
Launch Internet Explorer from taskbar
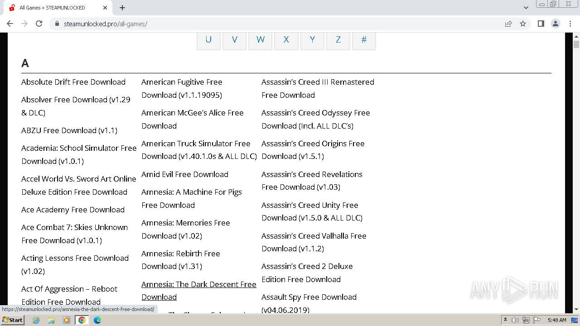point(36,320)
